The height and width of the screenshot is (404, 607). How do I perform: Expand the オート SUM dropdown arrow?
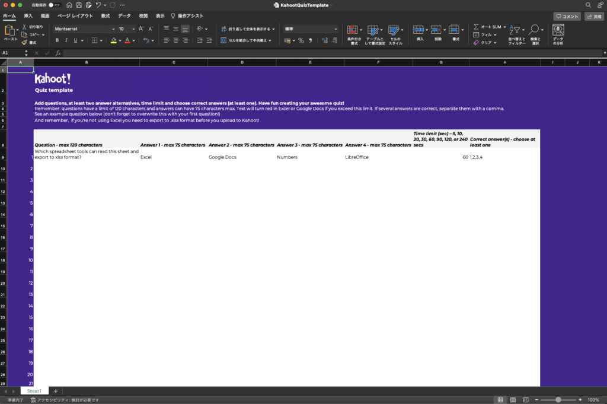[x=505, y=27]
